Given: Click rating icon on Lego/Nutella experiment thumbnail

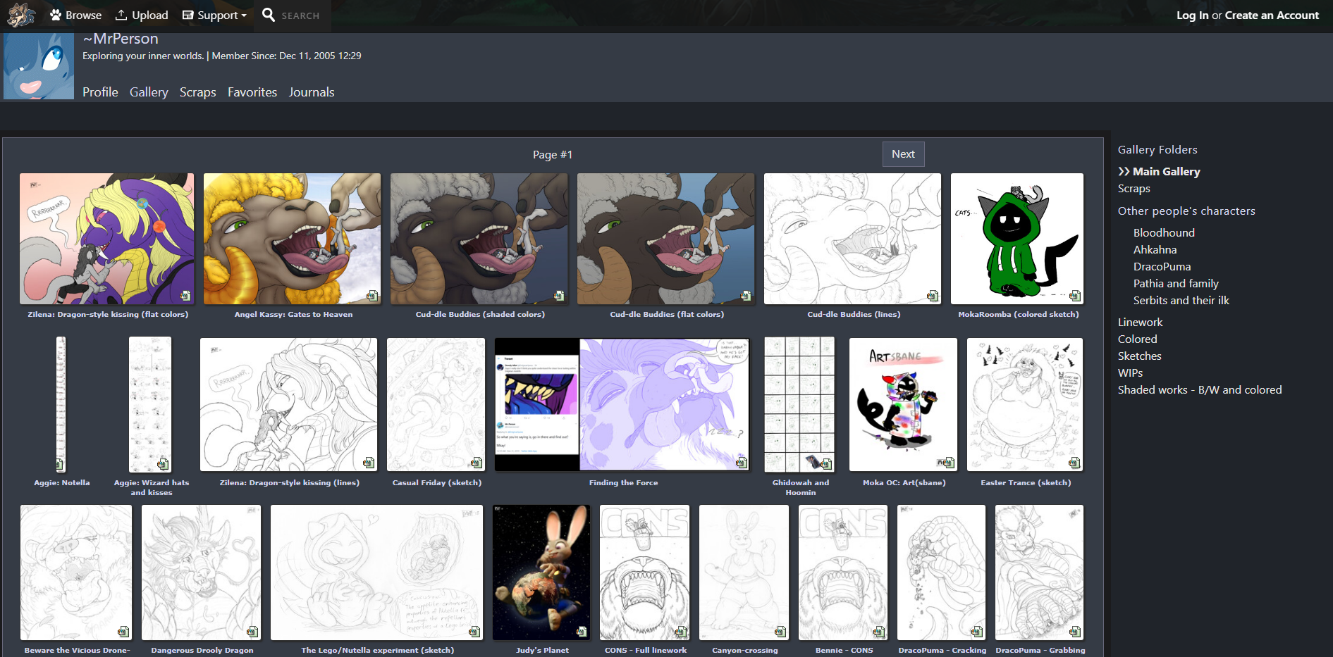Looking at the screenshot, I should pyautogui.click(x=474, y=631).
